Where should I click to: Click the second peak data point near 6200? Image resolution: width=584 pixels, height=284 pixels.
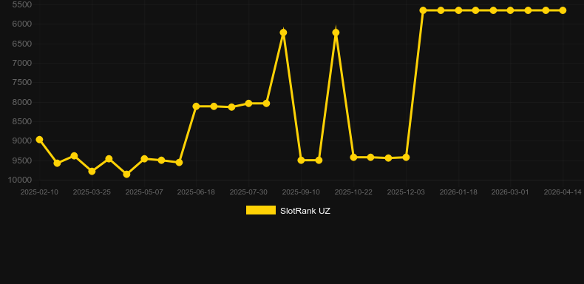[x=336, y=33]
